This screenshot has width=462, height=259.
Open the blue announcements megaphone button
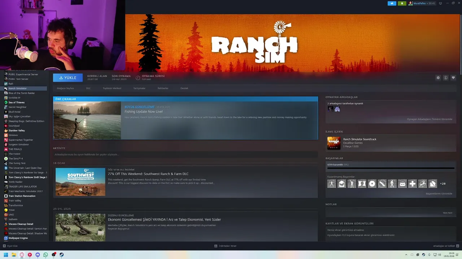tap(392, 3)
